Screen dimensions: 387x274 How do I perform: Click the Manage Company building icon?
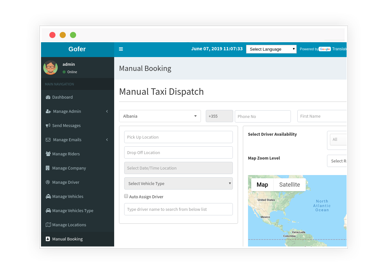pyautogui.click(x=48, y=168)
